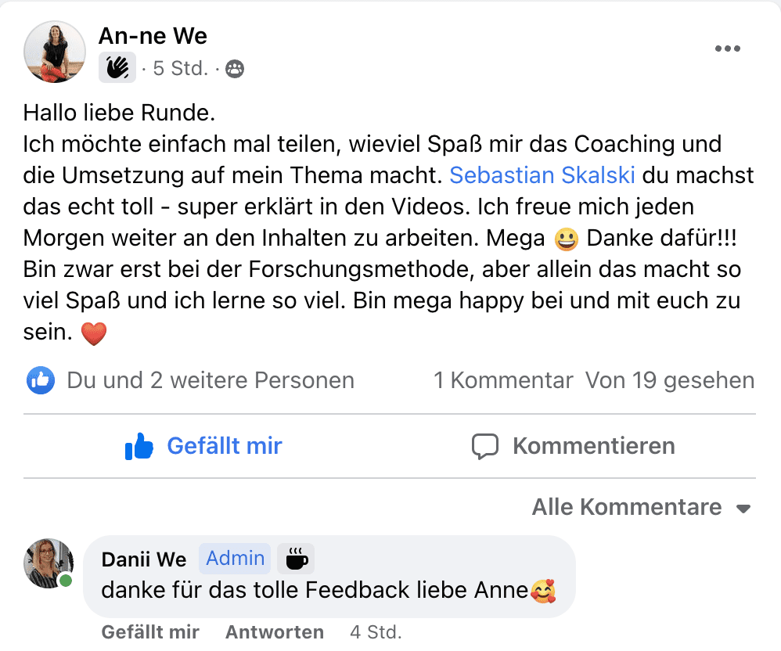Like Danii We's comment via Gefällt mir
This screenshot has height=651, width=781.
[150, 632]
